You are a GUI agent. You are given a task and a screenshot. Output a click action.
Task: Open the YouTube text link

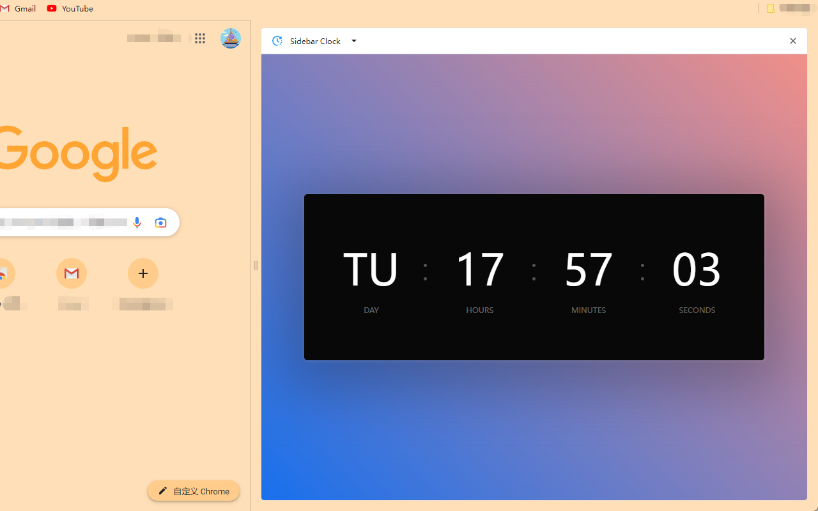77,8
